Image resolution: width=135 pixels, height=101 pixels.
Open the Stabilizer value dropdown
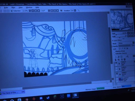tap(75, 11)
